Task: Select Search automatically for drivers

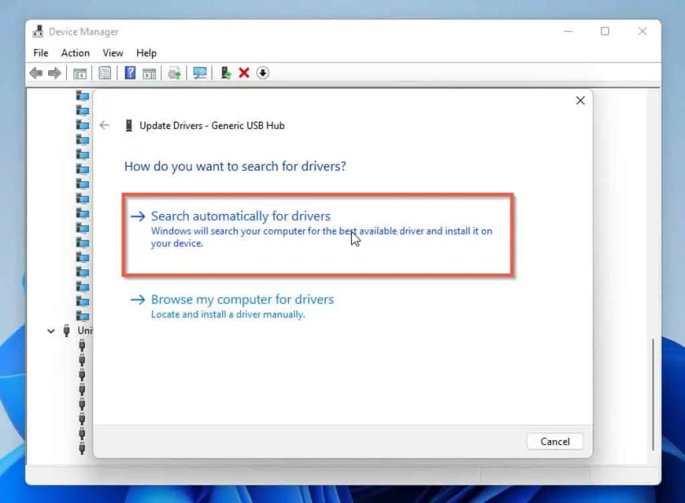Action: (x=241, y=216)
